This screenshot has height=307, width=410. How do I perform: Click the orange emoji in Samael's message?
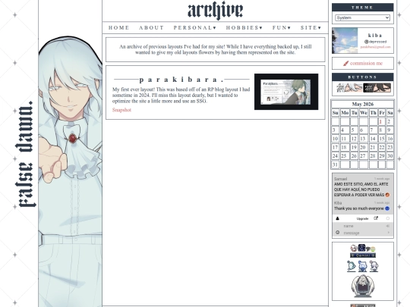[387, 195]
